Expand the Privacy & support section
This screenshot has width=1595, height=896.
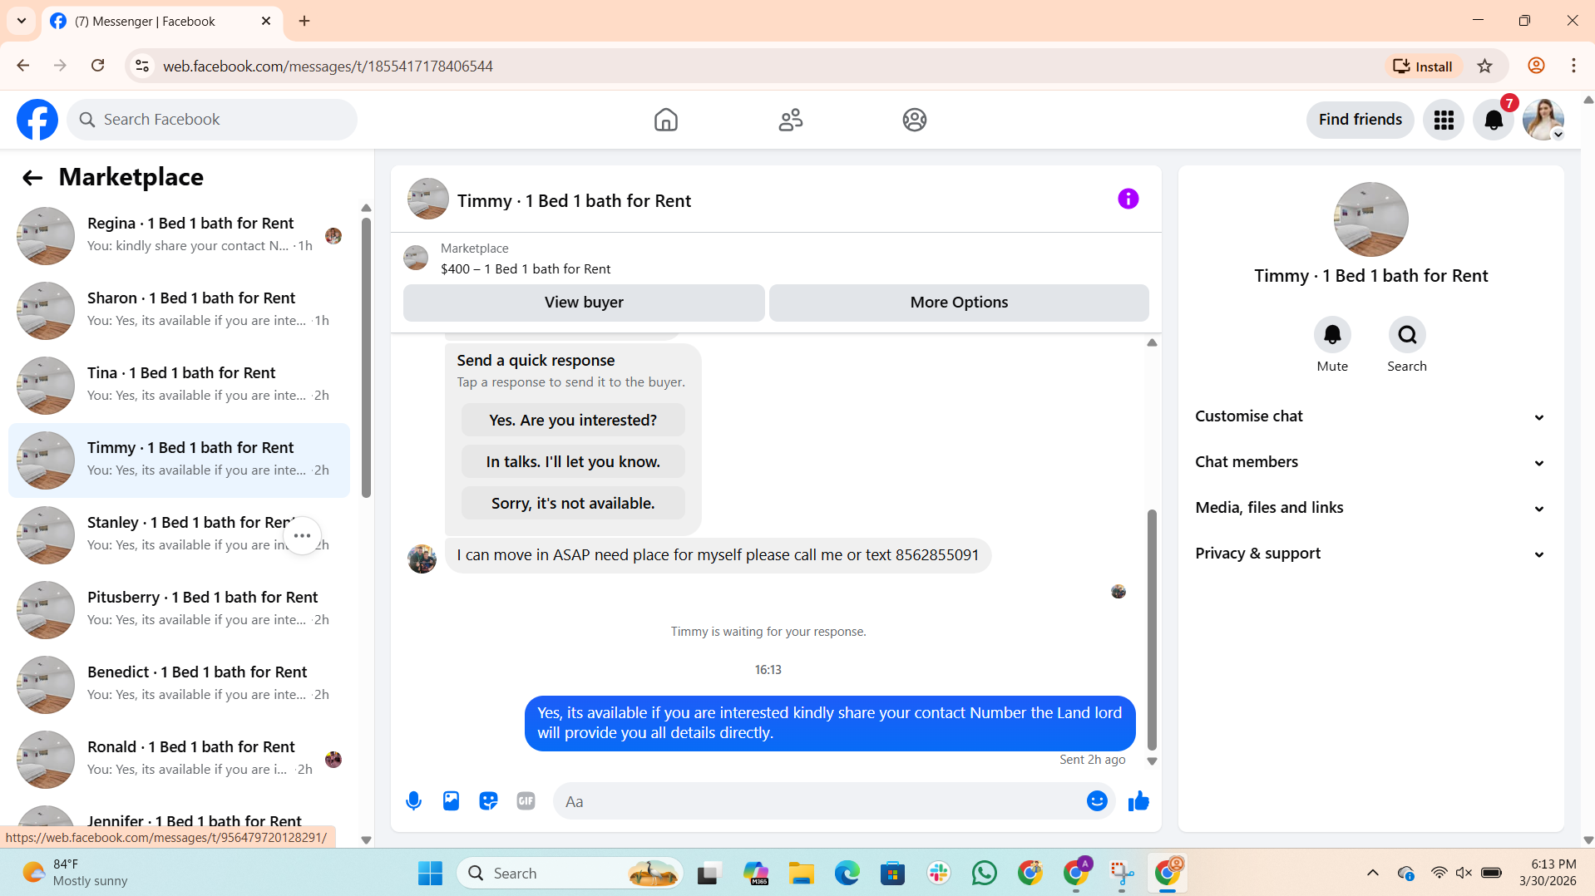pos(1370,554)
